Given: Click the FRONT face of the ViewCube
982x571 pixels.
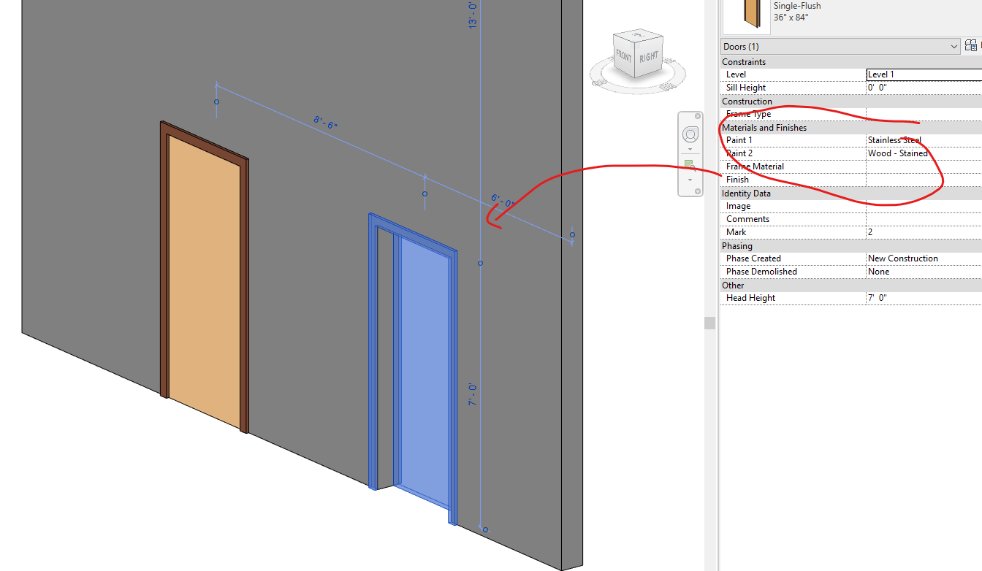Looking at the screenshot, I should click(x=624, y=57).
